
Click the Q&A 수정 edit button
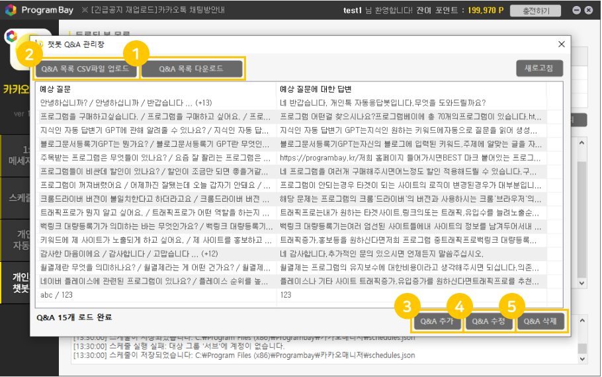(x=489, y=321)
